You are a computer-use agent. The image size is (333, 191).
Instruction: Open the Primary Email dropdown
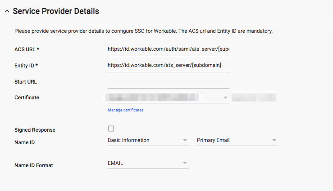(x=237, y=140)
